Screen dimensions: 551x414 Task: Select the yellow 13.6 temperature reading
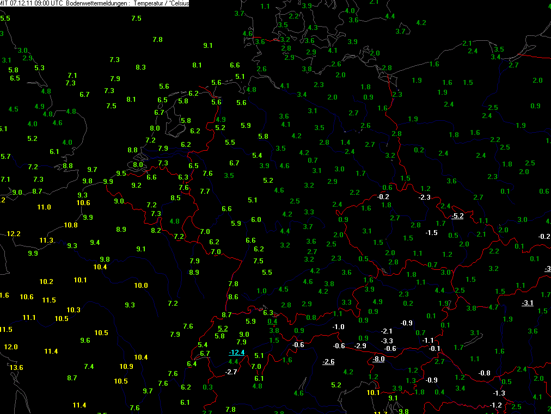[16, 368]
